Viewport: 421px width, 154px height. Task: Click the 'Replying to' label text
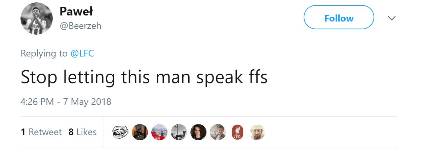pos(44,53)
